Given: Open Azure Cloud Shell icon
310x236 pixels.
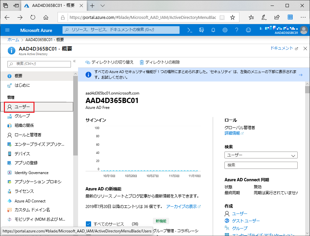Looking at the screenshot, I should (190, 30).
